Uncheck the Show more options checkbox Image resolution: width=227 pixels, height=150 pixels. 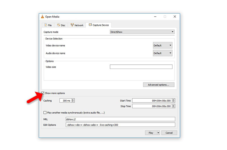(x=43, y=93)
